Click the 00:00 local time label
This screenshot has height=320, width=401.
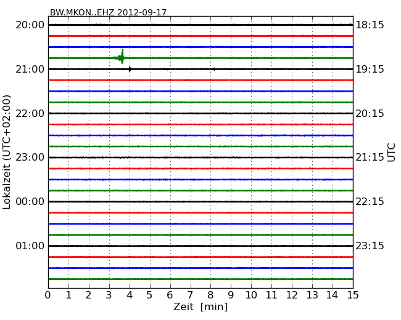30,202
